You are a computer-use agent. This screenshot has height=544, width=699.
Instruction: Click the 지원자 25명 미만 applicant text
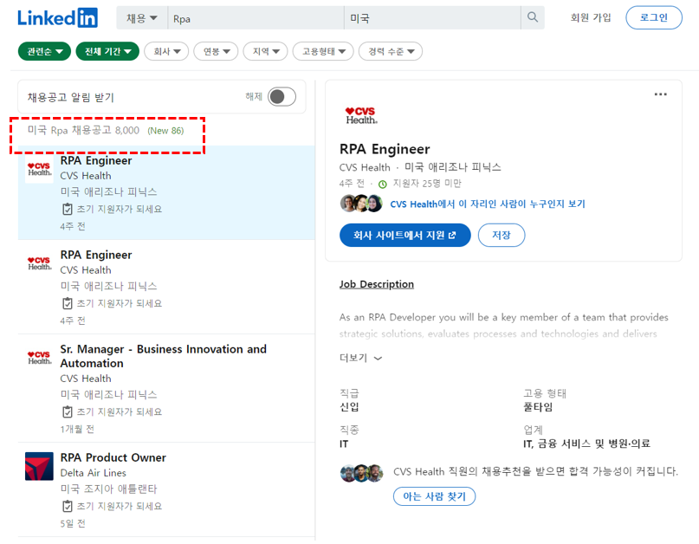(427, 184)
